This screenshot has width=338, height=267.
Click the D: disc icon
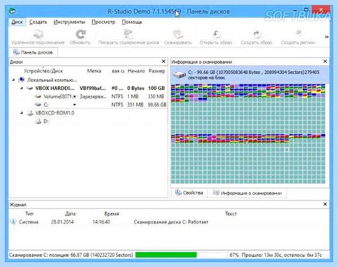click(x=38, y=121)
